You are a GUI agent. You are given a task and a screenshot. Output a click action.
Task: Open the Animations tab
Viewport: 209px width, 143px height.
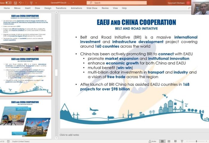76,8
